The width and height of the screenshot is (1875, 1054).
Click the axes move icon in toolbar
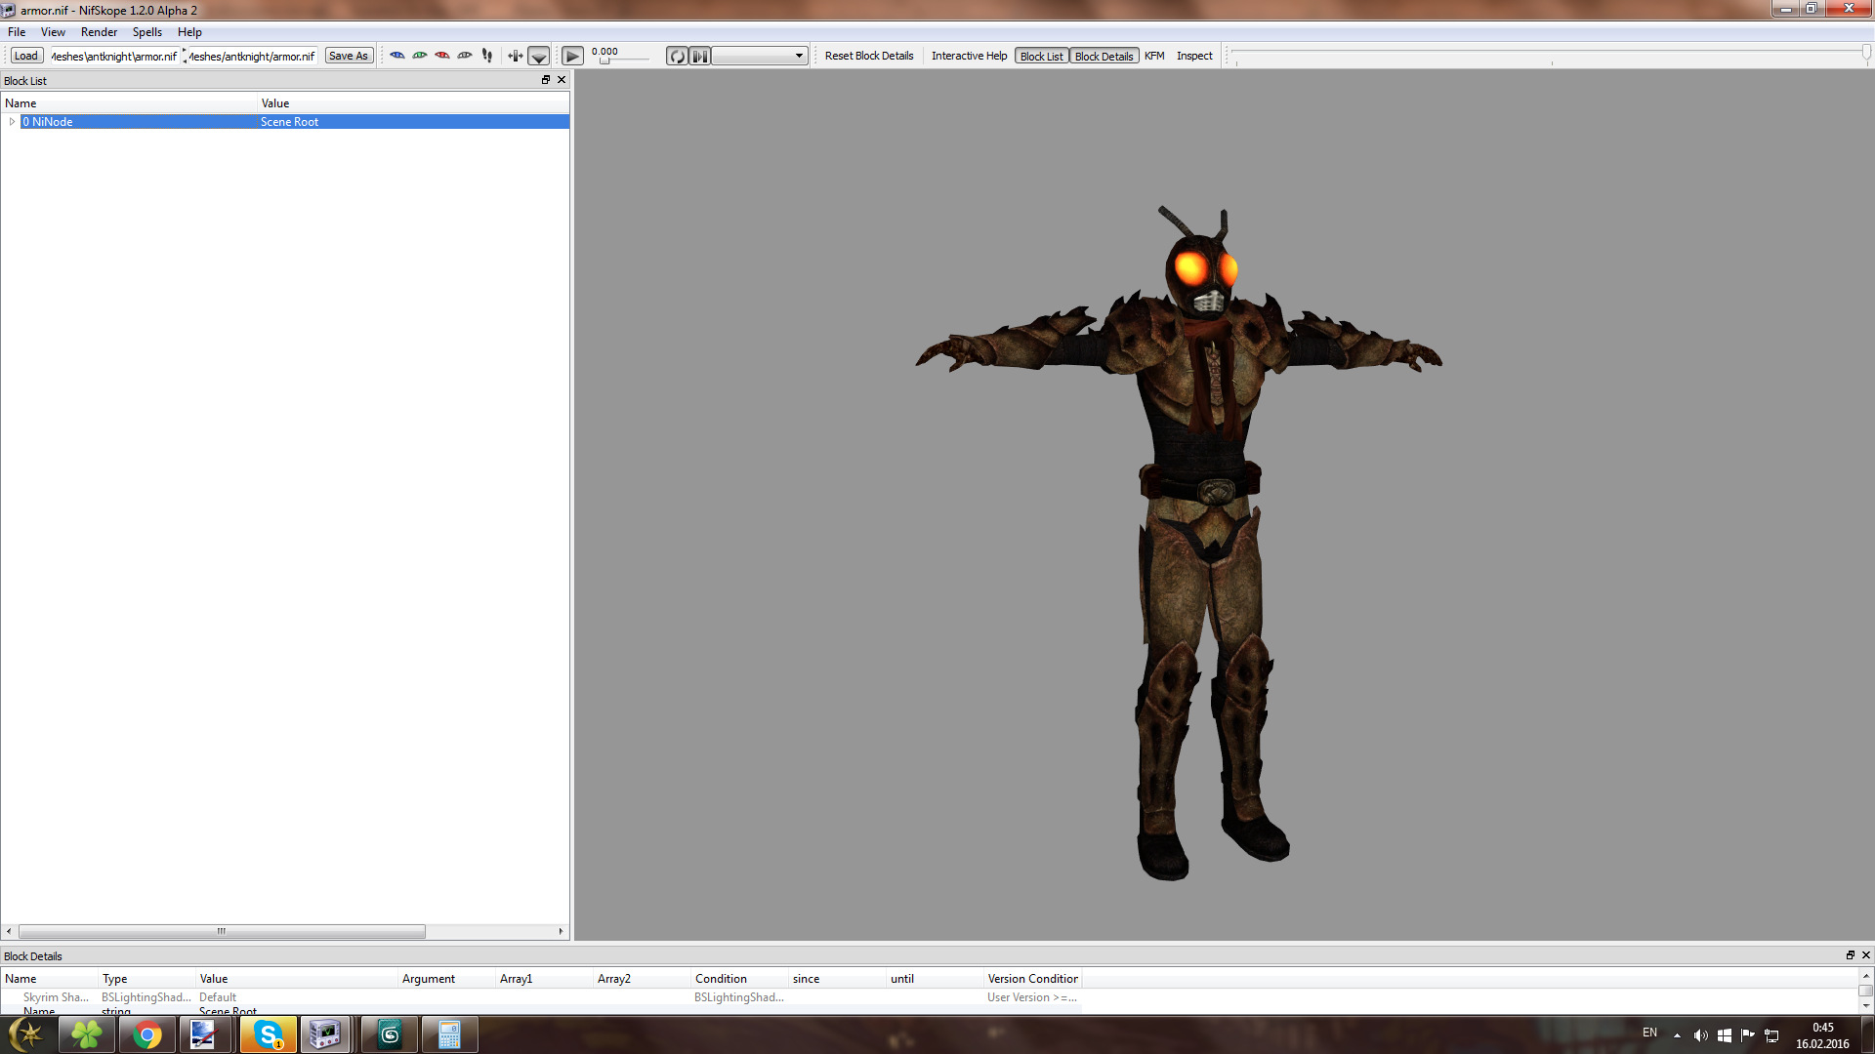516,56
